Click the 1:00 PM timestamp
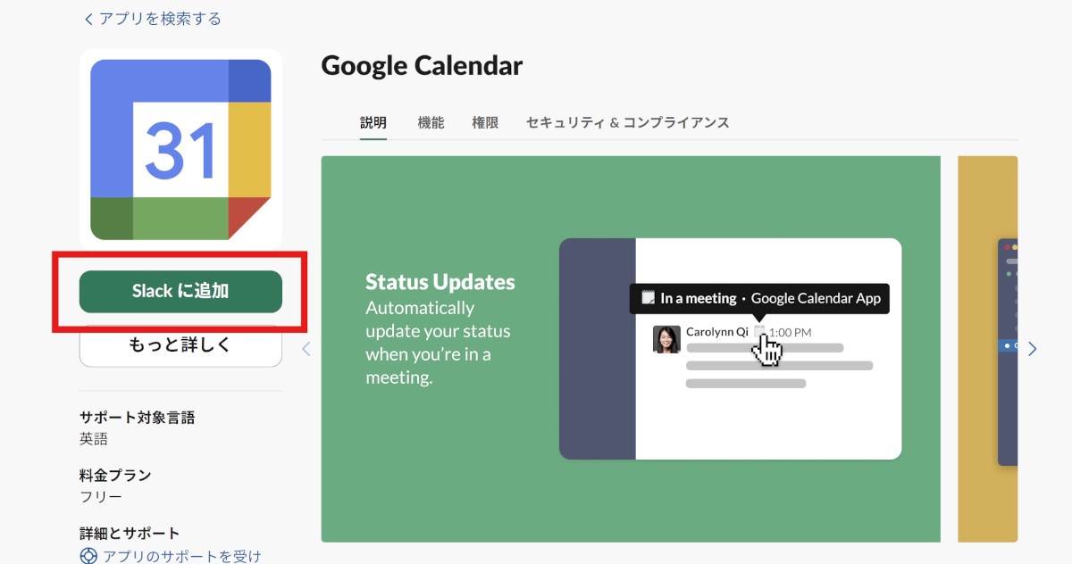The width and height of the screenshot is (1072, 564). (790, 333)
